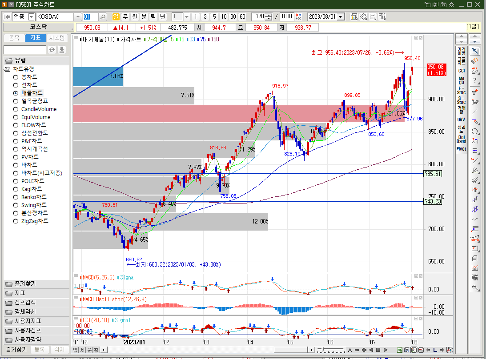Open the date 2023/08/01 dropdown
Viewport: 486px width, 359px height.
(341, 17)
